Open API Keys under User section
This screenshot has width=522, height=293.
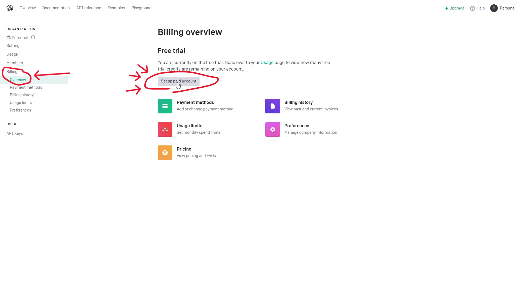[15, 133]
